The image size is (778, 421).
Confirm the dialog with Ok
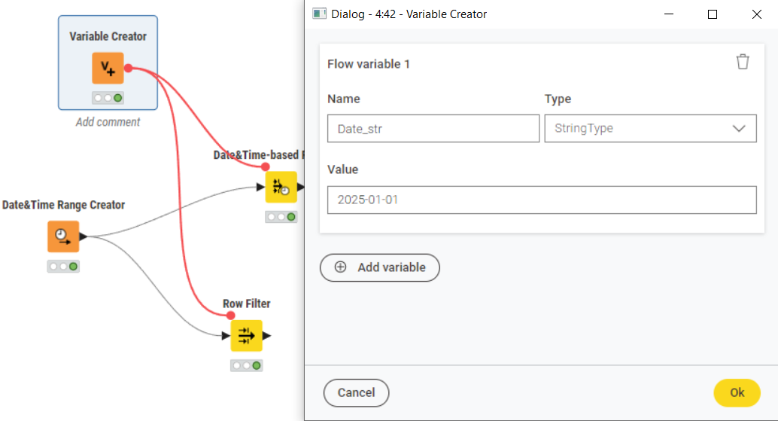(737, 392)
